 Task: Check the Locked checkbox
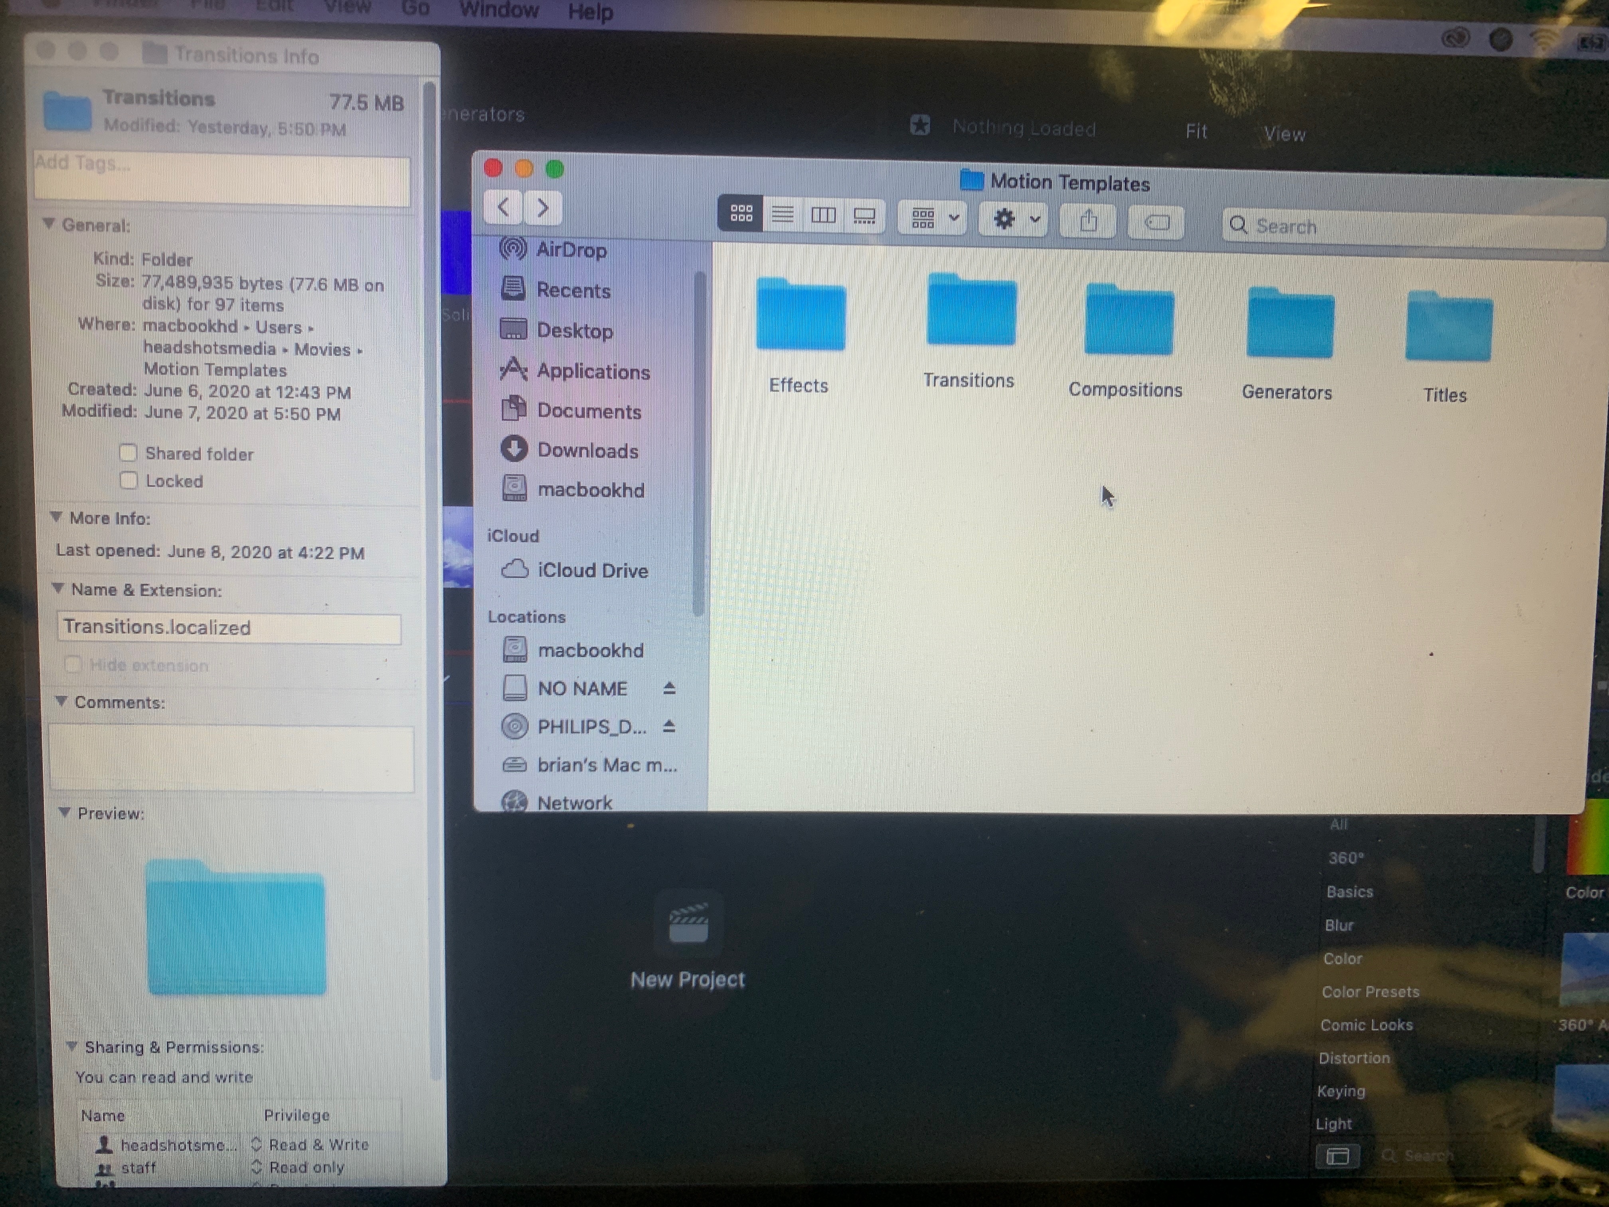click(x=129, y=480)
